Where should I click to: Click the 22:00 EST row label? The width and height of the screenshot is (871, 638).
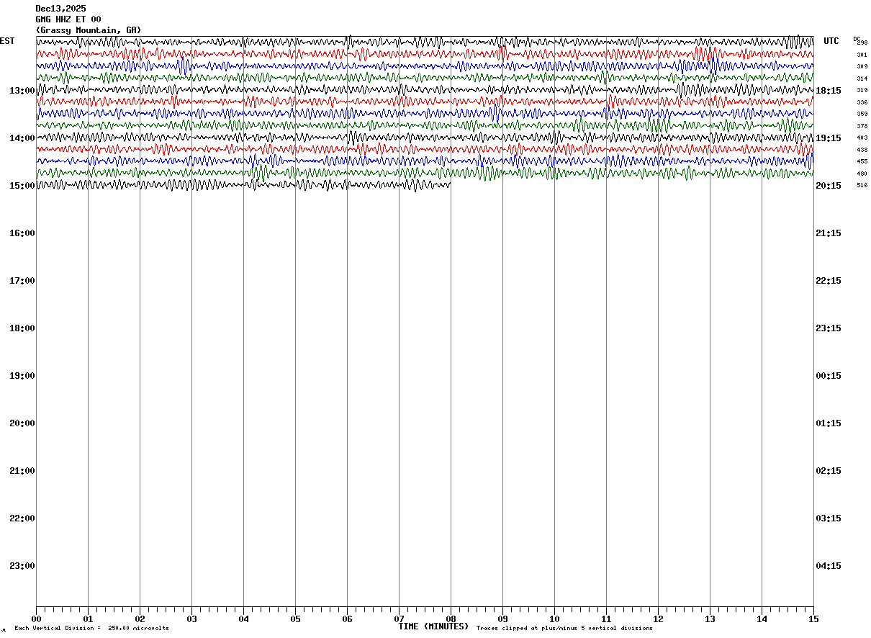tap(22, 518)
